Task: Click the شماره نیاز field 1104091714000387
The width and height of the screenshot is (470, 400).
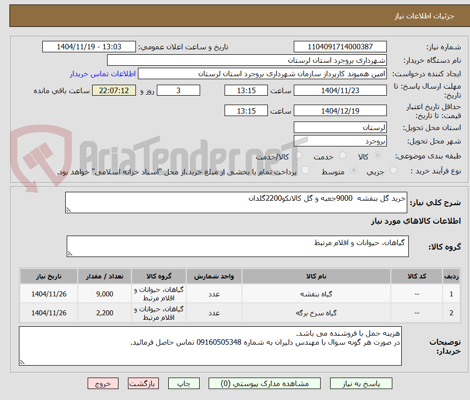Action: pos(340,47)
